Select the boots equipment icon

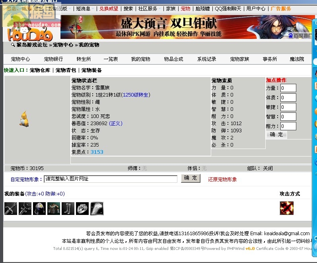pyautogui.click(x=68, y=209)
